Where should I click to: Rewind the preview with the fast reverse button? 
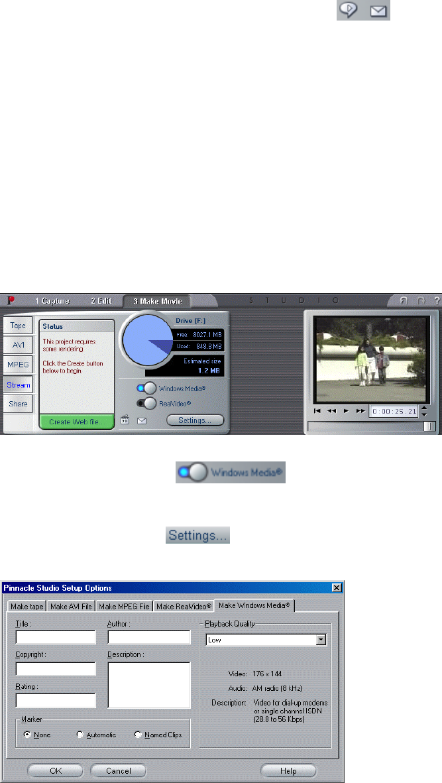331,411
